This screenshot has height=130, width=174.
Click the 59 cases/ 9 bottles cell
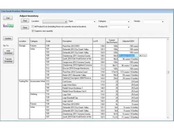pos(128,75)
